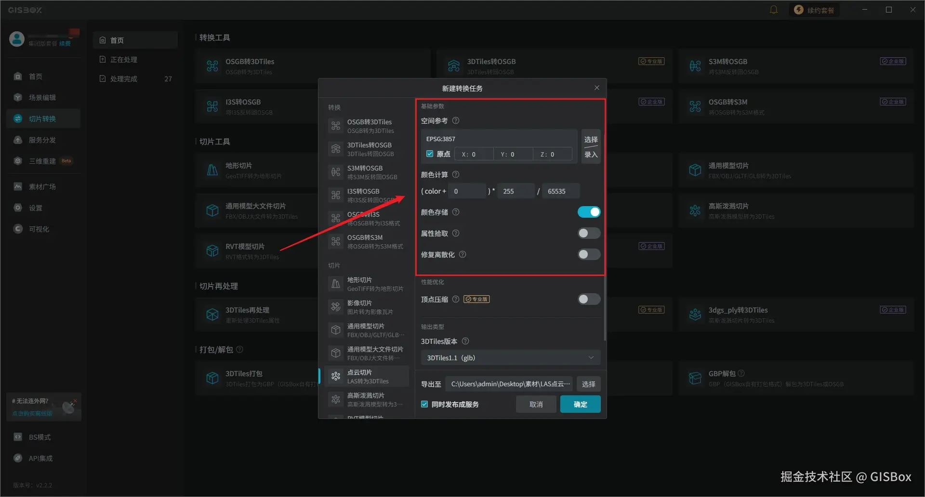Click the color offset field showing 0
925x497 pixels.
click(467, 191)
